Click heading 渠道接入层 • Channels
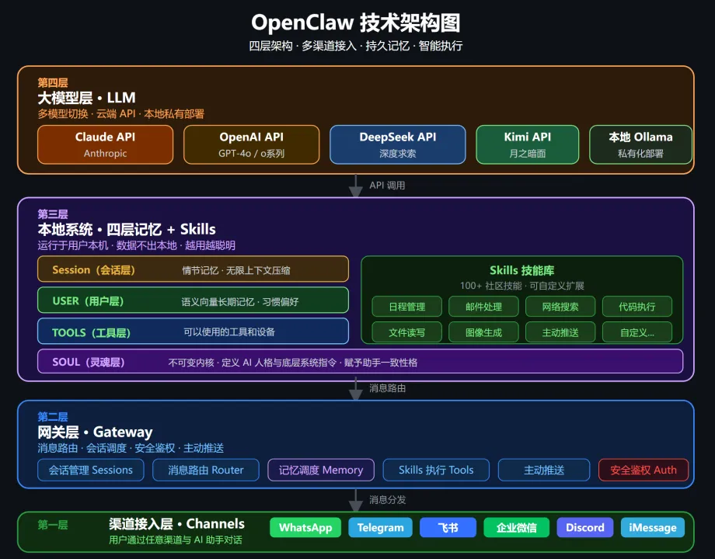Viewport: 715px width, 559px height. point(177,523)
